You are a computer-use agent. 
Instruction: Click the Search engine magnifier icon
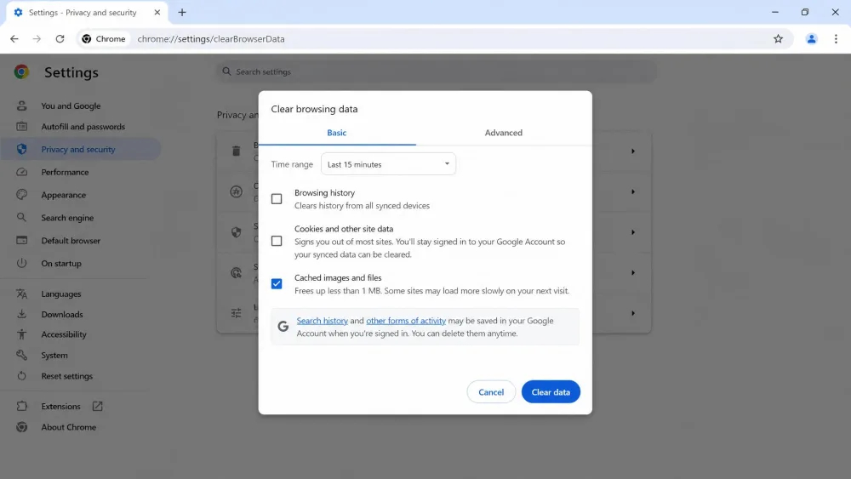22,218
